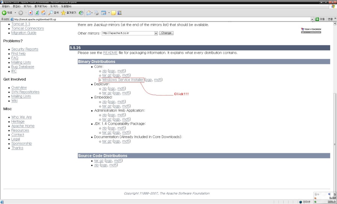Click the 5.5.25 version heading text
The image size is (337, 204).
click(x=75, y=48)
